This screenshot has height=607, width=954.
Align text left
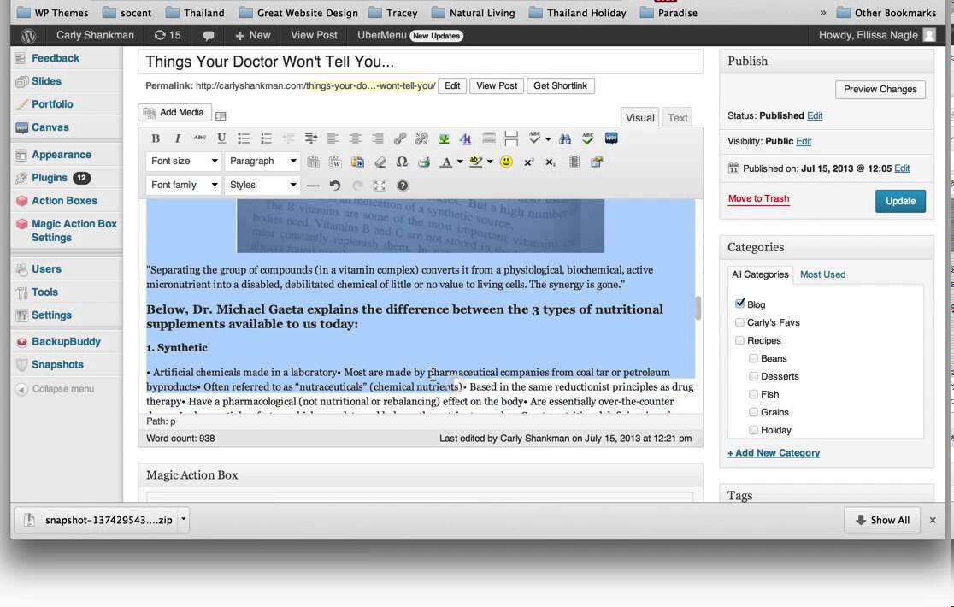click(x=333, y=138)
